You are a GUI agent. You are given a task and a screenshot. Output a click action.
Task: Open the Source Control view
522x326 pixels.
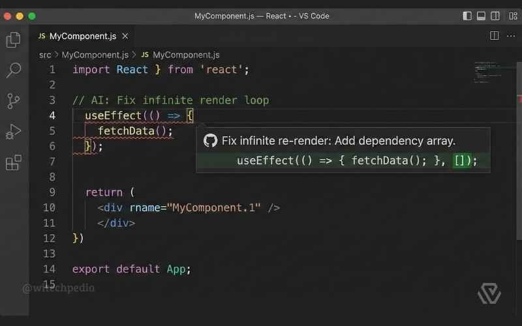[x=13, y=101]
